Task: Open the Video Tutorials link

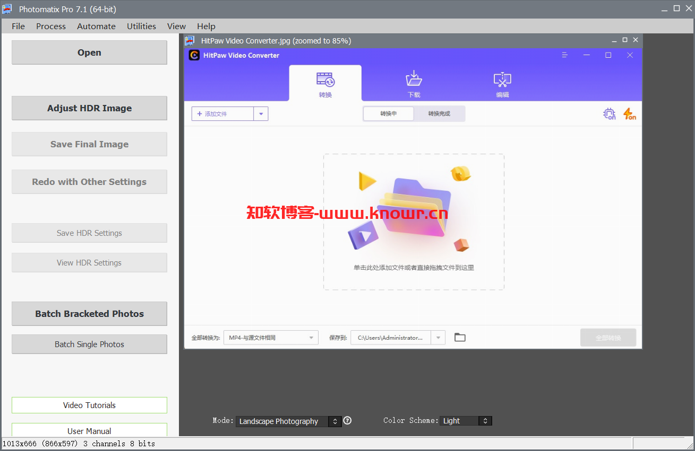Action: tap(89, 405)
